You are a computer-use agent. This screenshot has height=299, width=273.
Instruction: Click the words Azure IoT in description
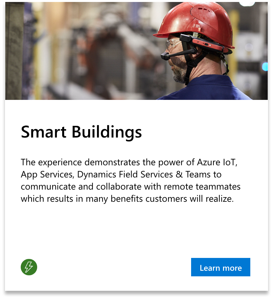[x=217, y=162]
